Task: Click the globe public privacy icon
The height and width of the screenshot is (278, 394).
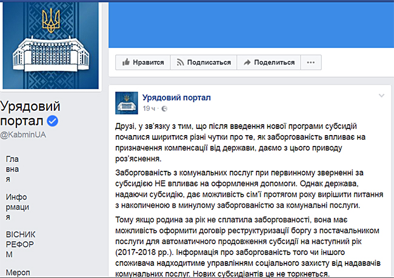Action: pos(164,108)
